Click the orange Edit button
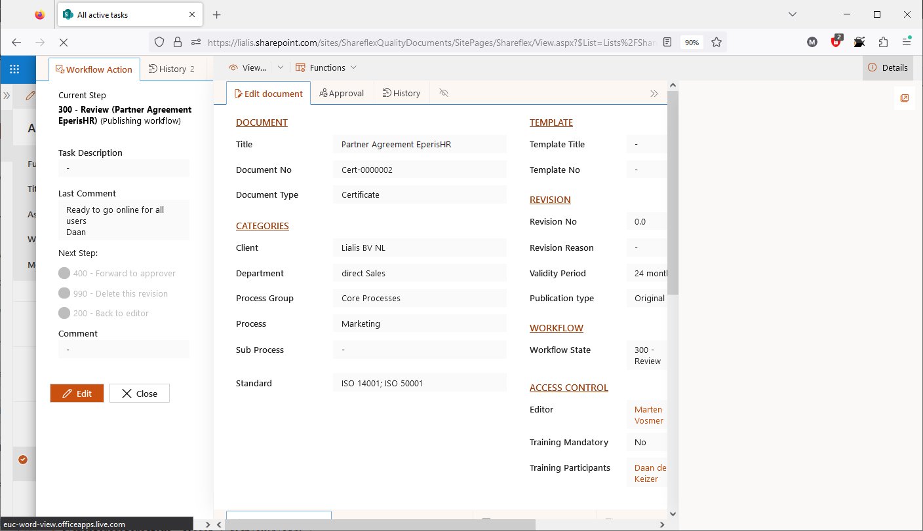This screenshot has width=923, height=531. point(77,394)
